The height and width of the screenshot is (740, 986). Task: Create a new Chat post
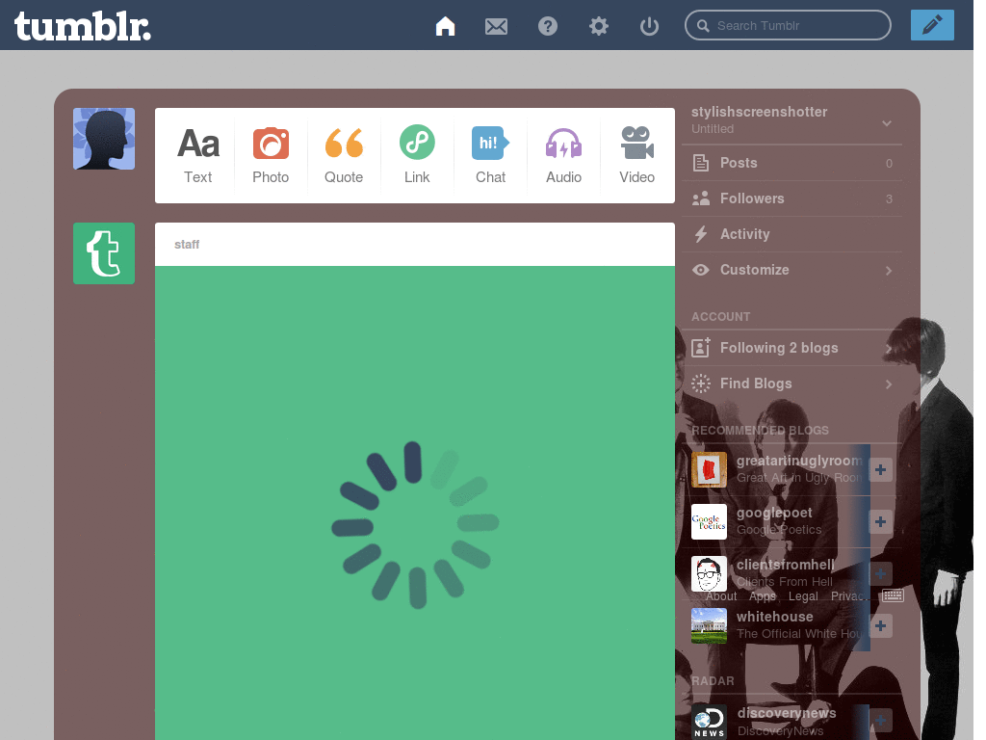point(490,155)
